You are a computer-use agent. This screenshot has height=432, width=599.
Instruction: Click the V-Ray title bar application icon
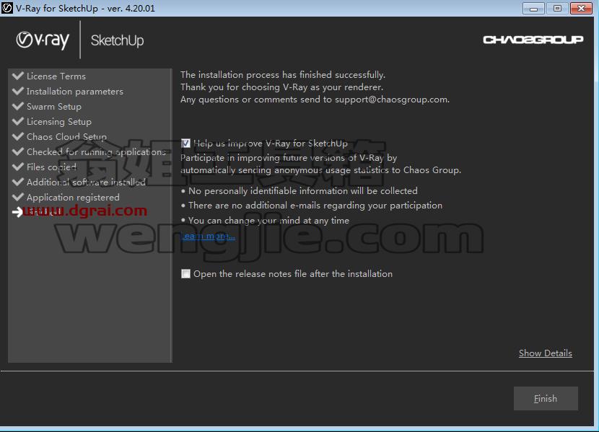[x=7, y=8]
